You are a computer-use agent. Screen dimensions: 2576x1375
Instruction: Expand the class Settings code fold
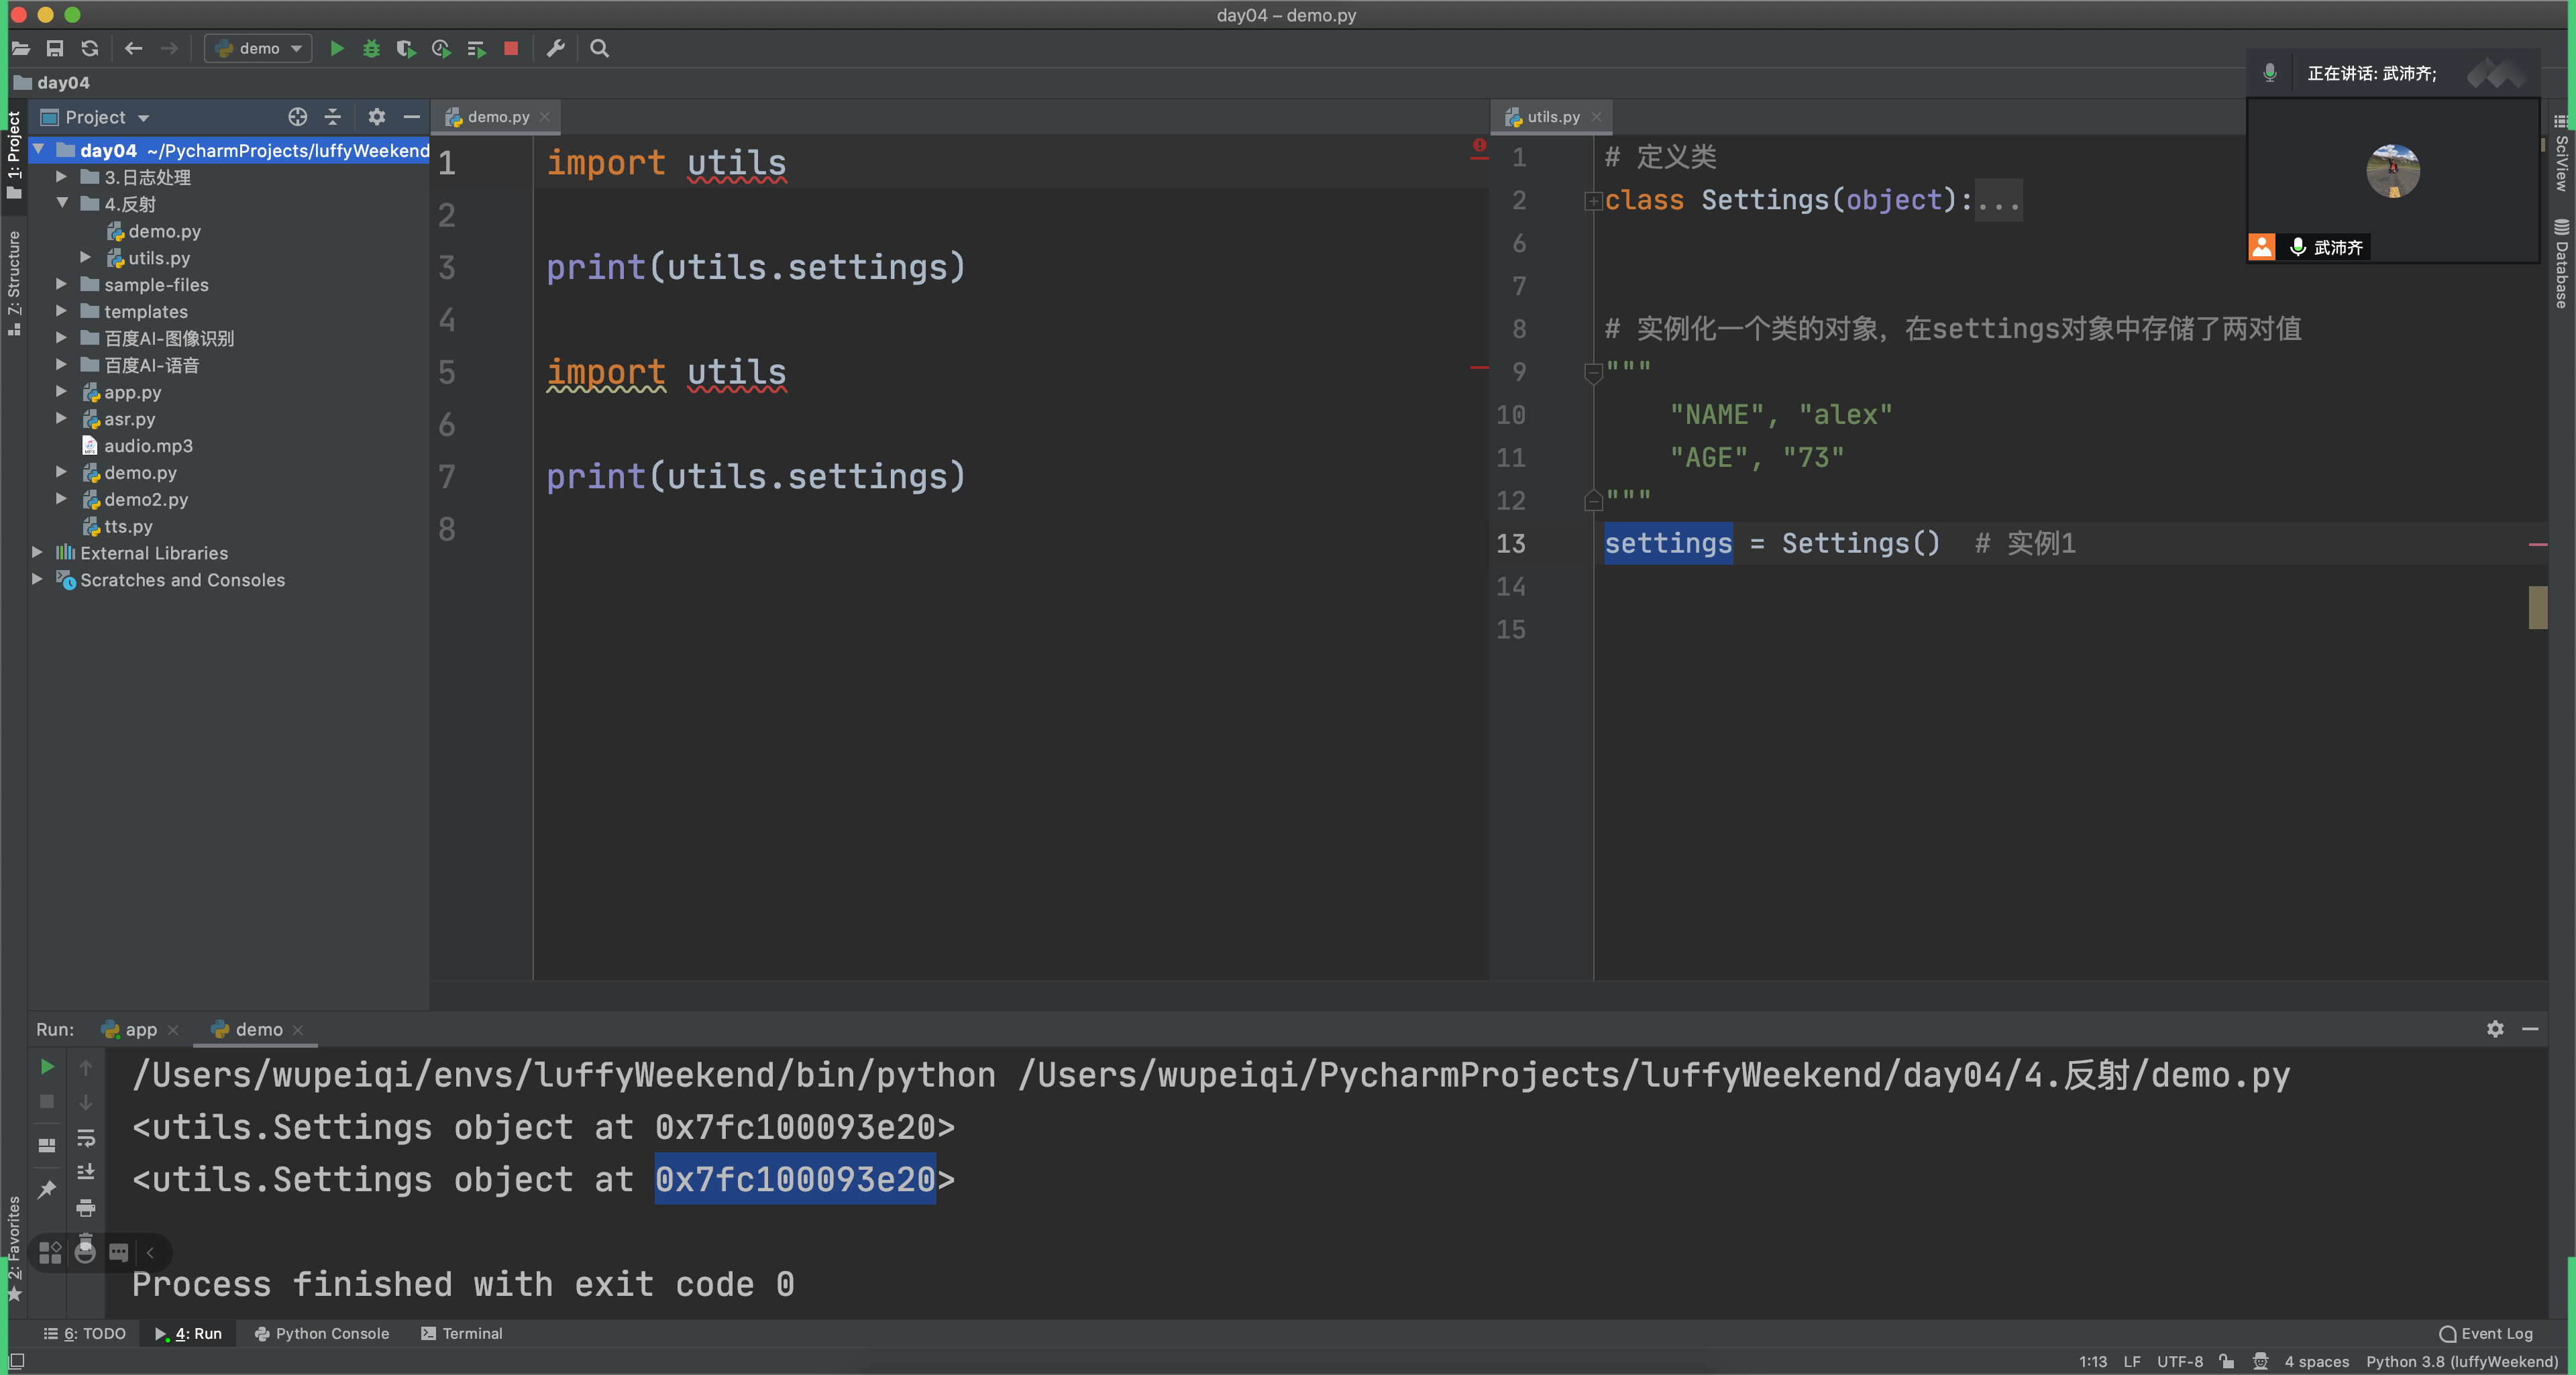coord(1593,201)
